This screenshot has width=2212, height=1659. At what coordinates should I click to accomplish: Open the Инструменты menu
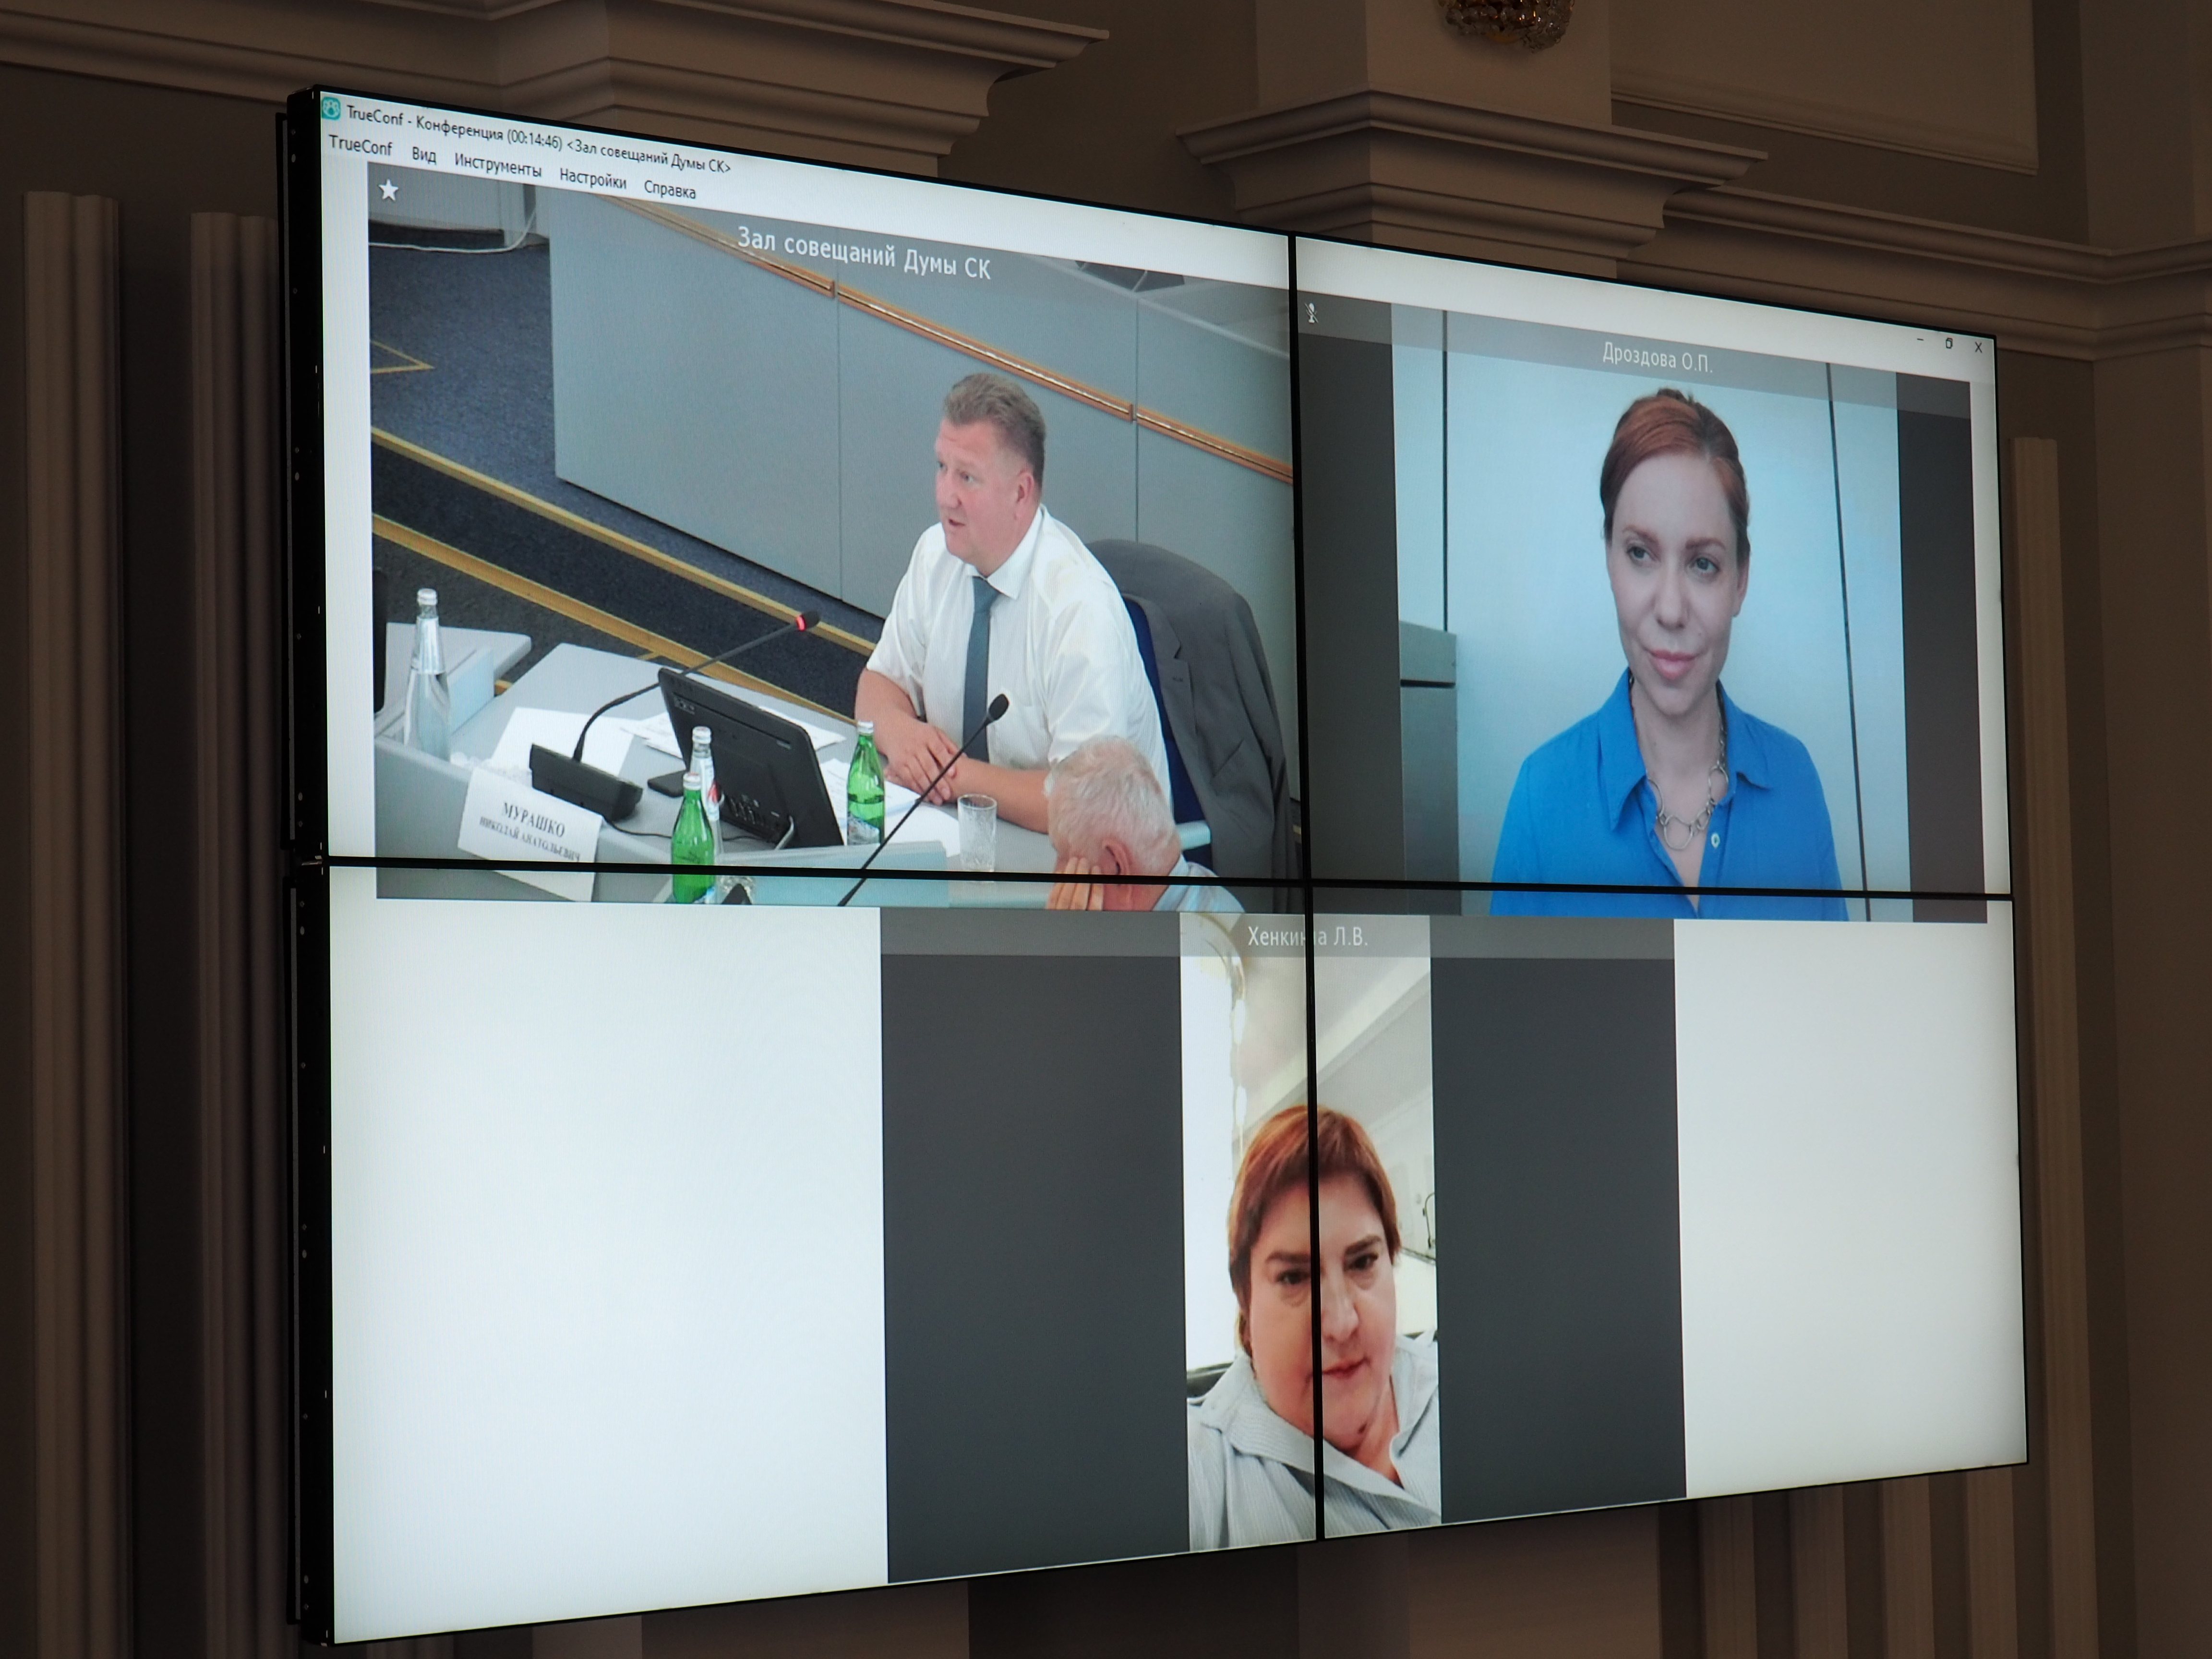[497, 166]
